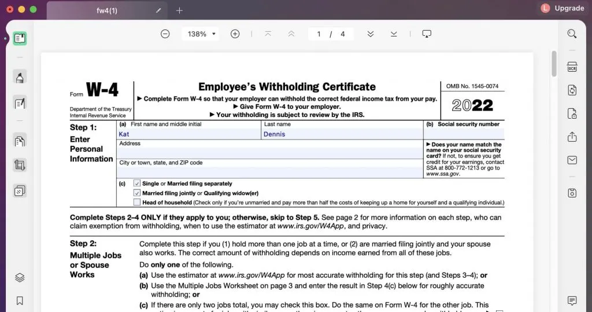Viewport: 592px width, 312px height.
Task: Add a new tab with plus
Action: (x=179, y=10)
